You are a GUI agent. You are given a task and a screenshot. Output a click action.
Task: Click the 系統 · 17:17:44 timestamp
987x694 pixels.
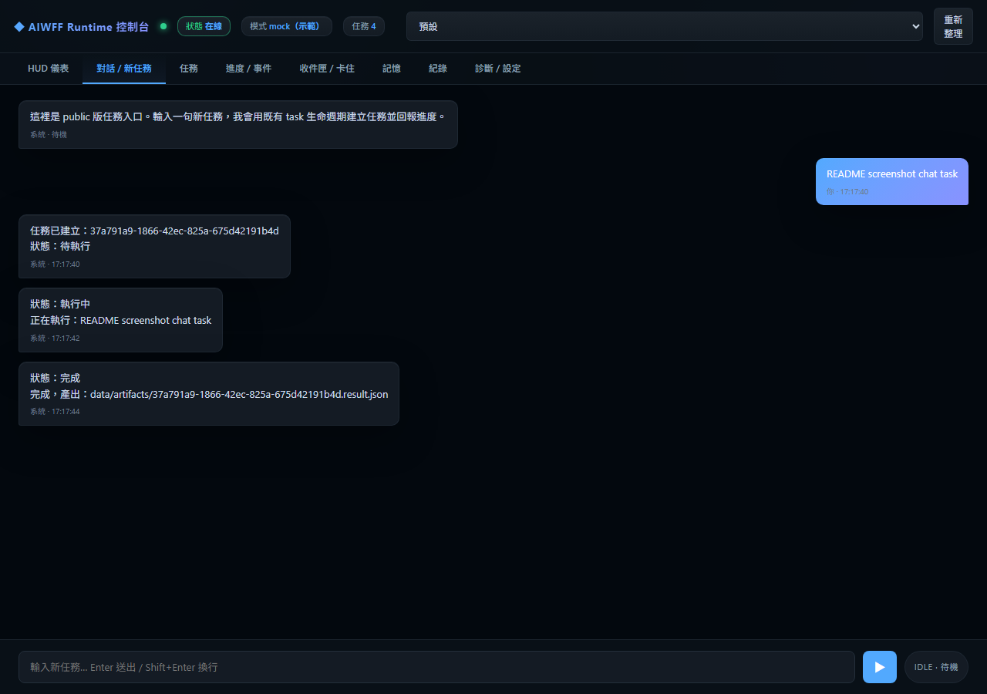(55, 412)
